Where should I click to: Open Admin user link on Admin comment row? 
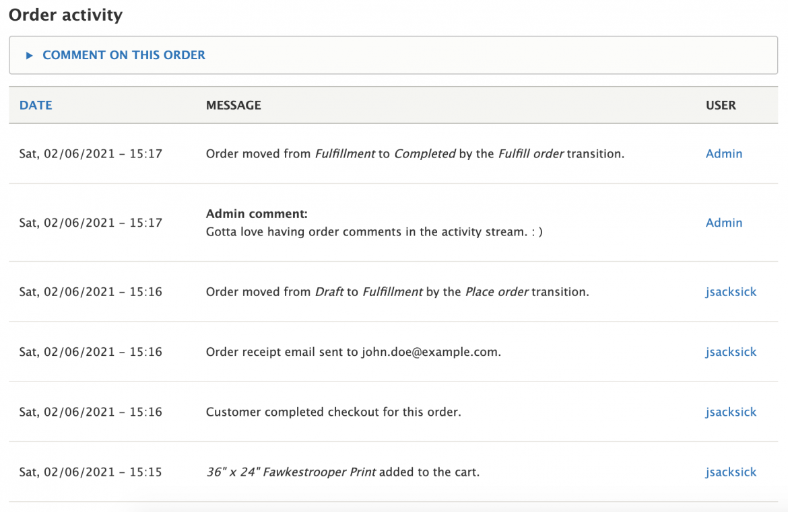[x=723, y=223]
